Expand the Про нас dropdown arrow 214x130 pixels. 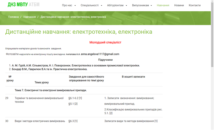coord(75,6)
